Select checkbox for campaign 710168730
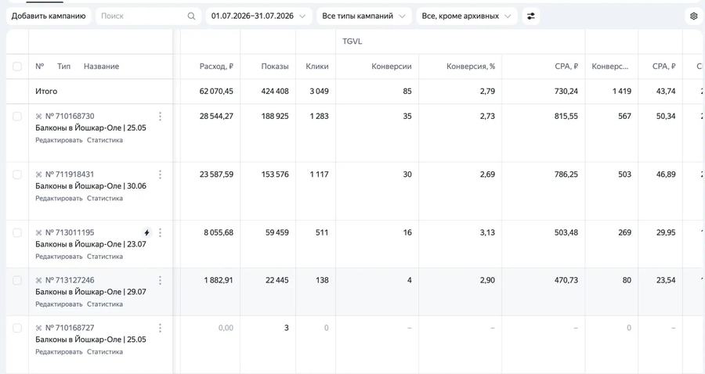The width and height of the screenshot is (705, 374). 17,117
